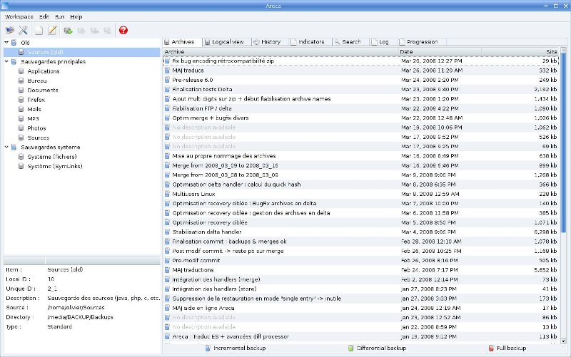Select the 'Système (Fichiers)' target
This screenshot has width=571, height=357.
coord(52,157)
